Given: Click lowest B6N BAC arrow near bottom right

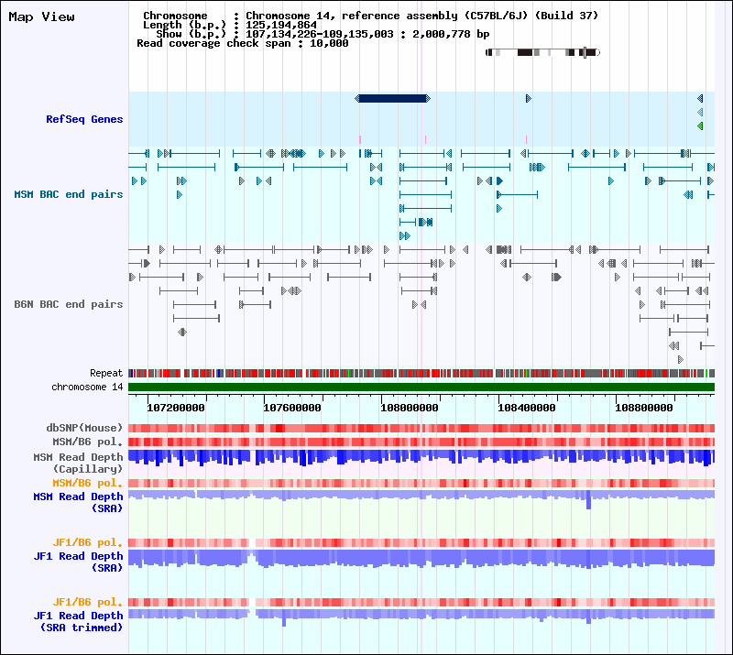Looking at the screenshot, I should point(681,359).
